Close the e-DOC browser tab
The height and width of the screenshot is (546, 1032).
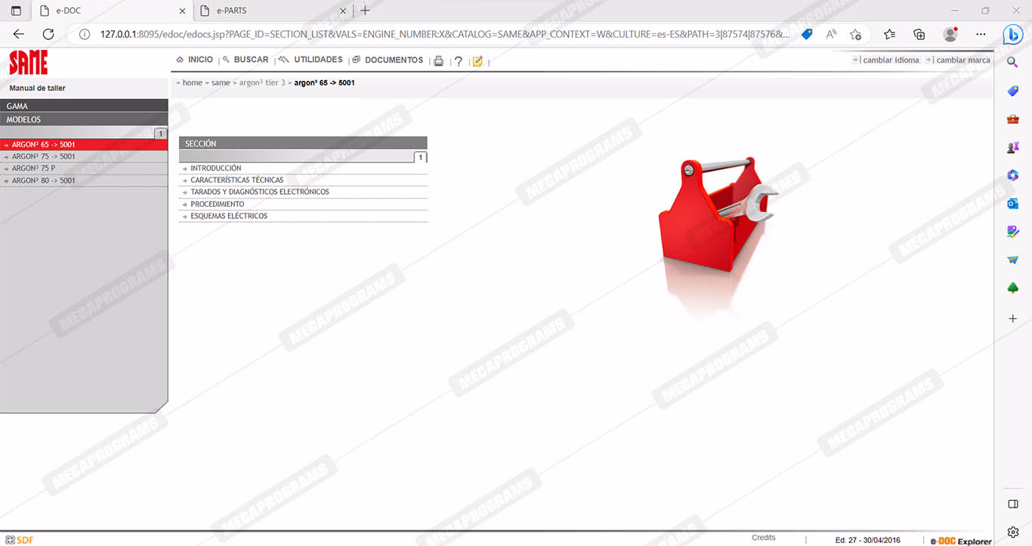point(183,11)
